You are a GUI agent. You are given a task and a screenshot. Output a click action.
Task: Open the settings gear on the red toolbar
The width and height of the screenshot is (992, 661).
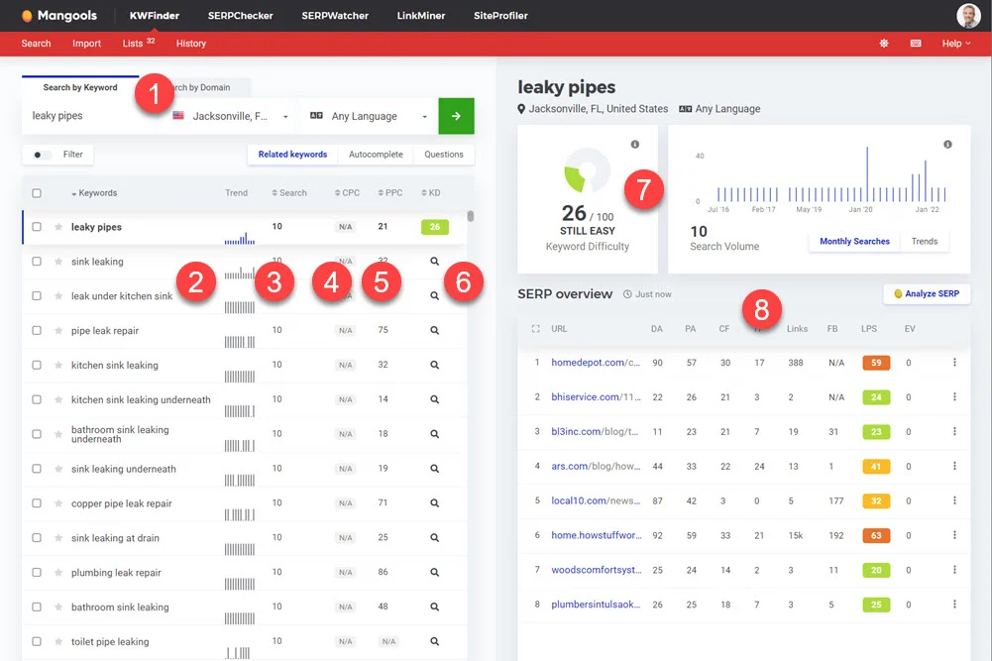click(881, 44)
